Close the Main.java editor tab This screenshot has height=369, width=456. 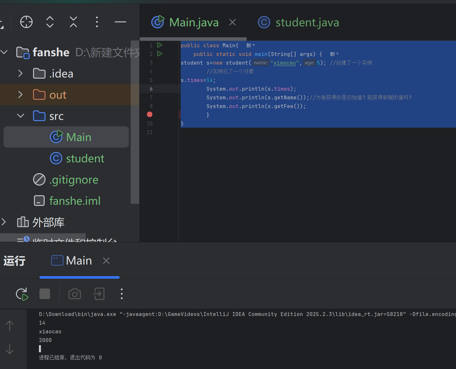[233, 22]
